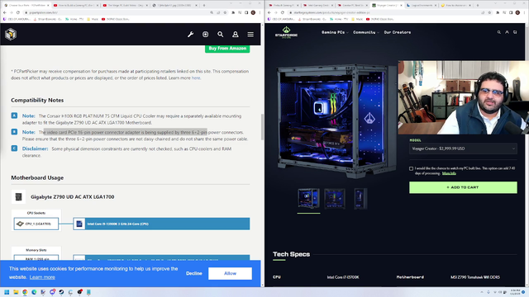Open the hamburger menu in PCPartPicker header
Viewport: 529px width, 297px height.
point(250,35)
